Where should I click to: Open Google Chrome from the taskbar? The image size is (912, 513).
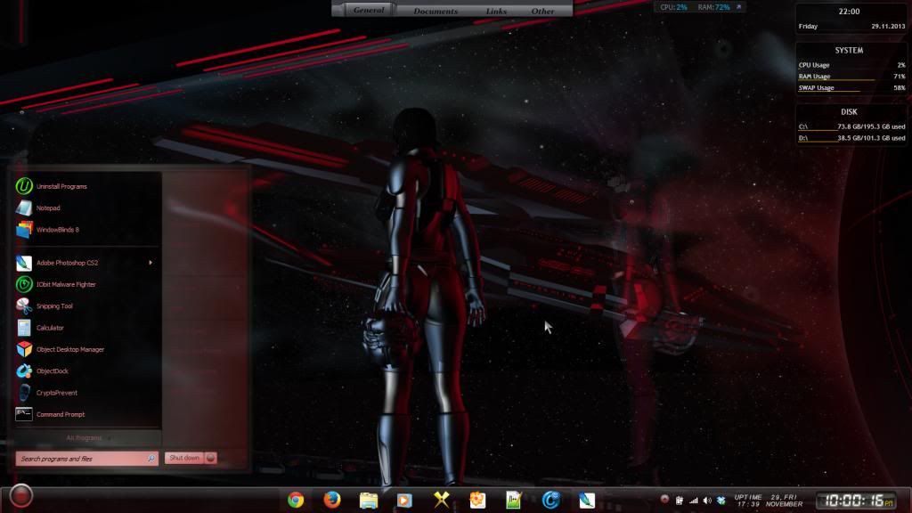point(296,500)
